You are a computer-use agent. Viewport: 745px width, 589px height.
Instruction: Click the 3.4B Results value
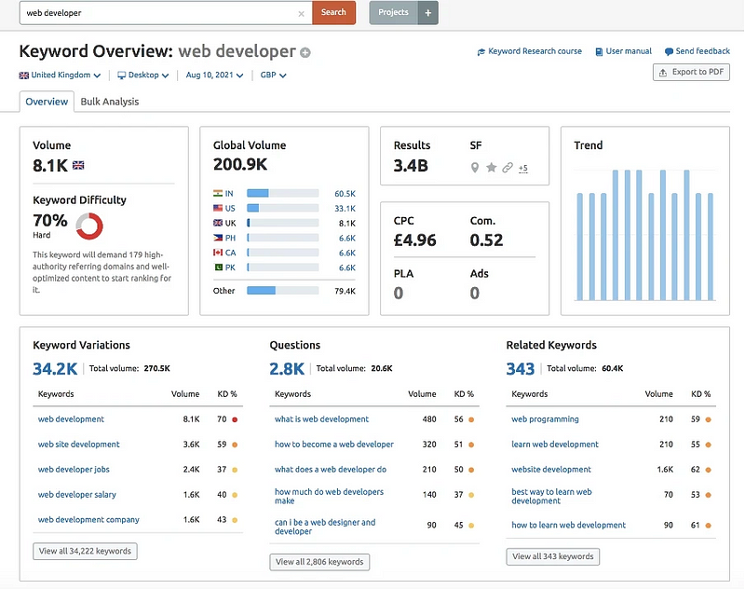point(411,166)
